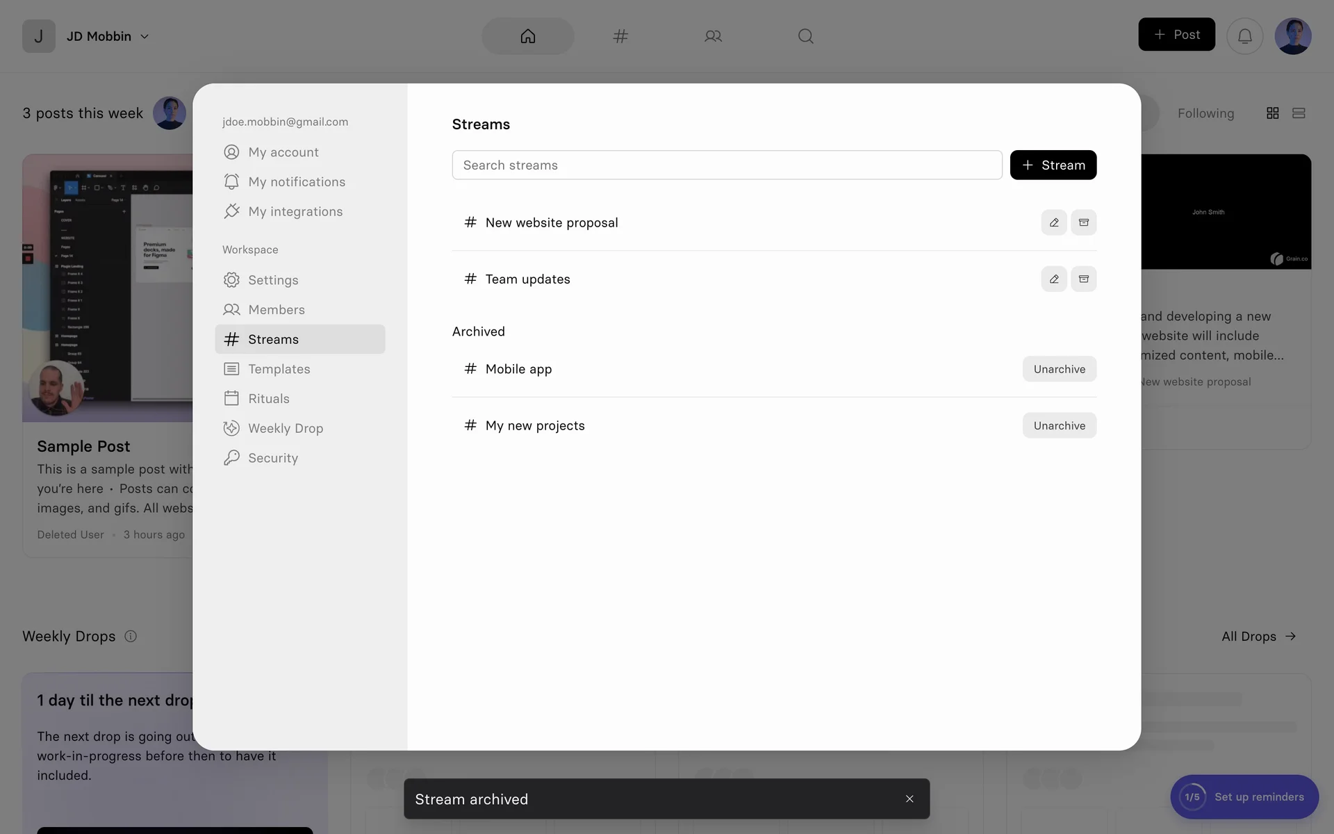Open members icon in top navigation
Screen dimensions: 1334x834
tap(713, 35)
